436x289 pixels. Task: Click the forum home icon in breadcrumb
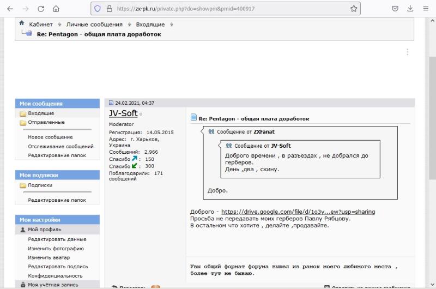click(22, 23)
